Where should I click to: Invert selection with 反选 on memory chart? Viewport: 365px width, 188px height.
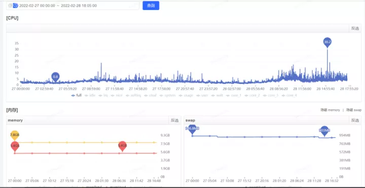click(x=174, y=120)
